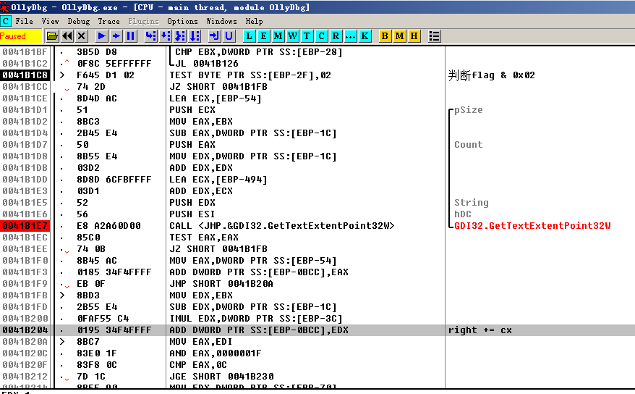Open the Trace menu
Image resolution: width=635 pixels, height=394 pixels.
point(109,21)
